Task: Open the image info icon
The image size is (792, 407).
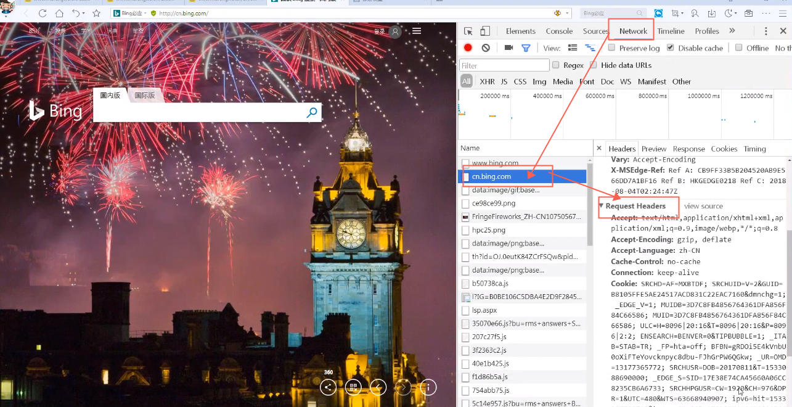Action: tap(428, 387)
